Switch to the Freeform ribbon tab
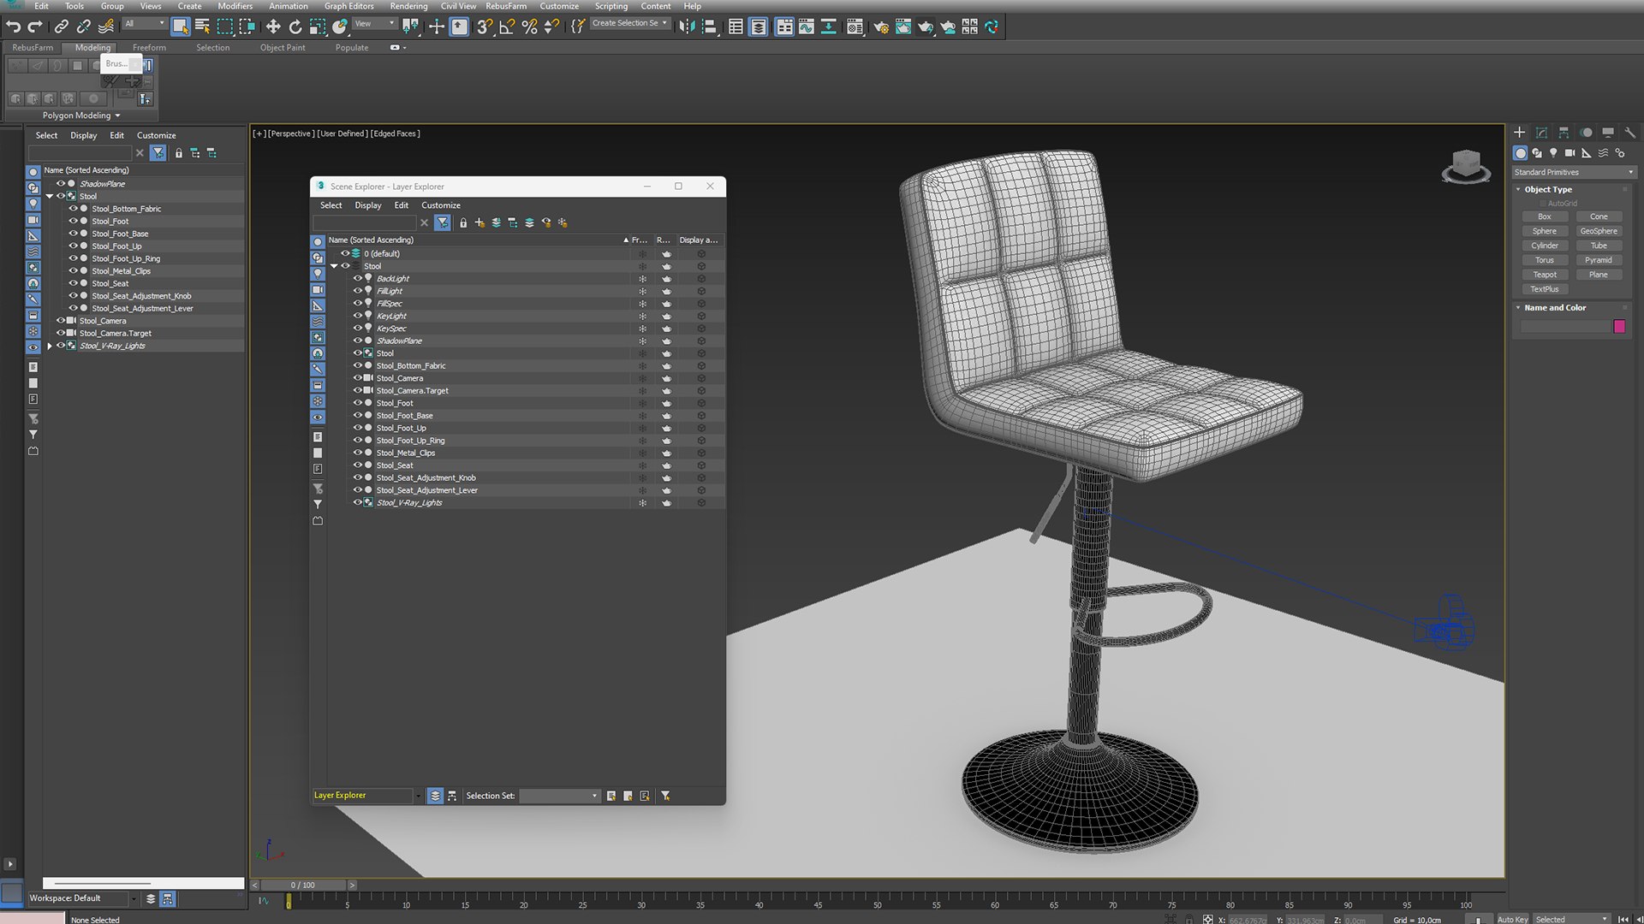Screen dimensions: 1644x924 [x=149, y=47]
